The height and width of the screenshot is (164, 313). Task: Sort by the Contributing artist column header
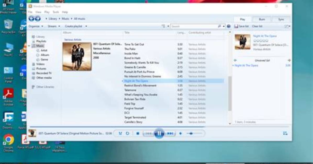pyautogui.click(x=200, y=32)
